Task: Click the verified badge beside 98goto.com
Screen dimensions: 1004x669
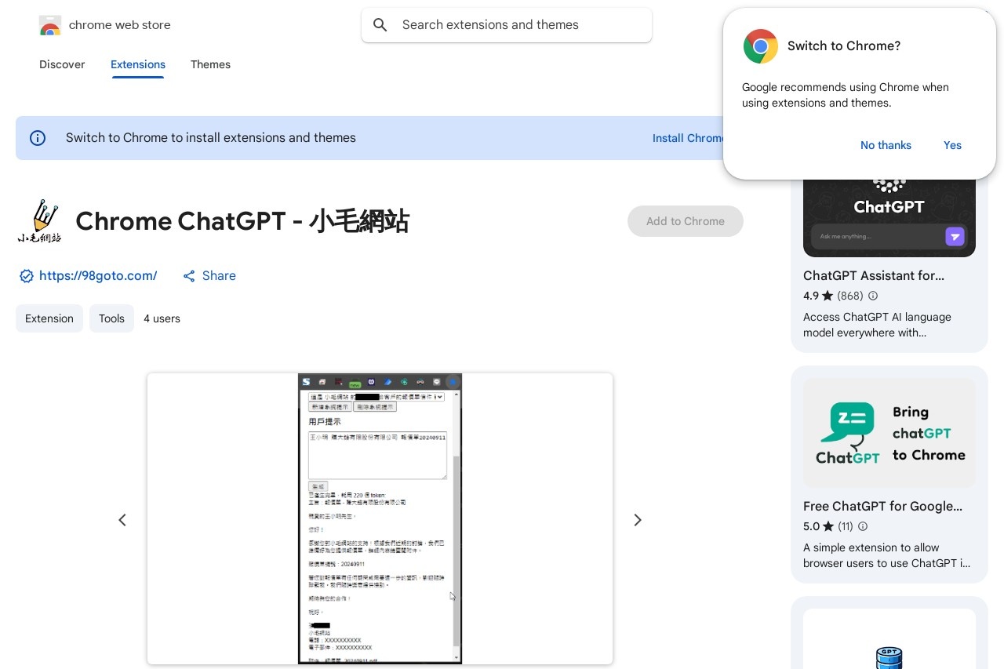Action: coord(27,276)
